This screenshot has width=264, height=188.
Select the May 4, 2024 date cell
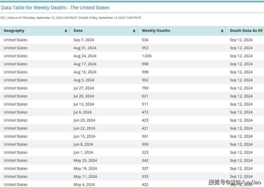[x=84, y=185]
